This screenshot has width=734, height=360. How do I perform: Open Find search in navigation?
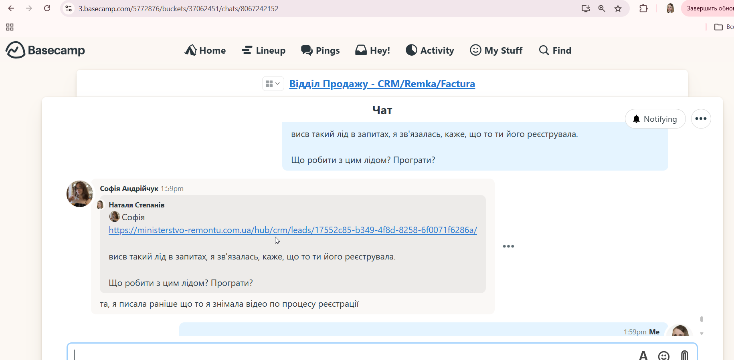(x=555, y=50)
